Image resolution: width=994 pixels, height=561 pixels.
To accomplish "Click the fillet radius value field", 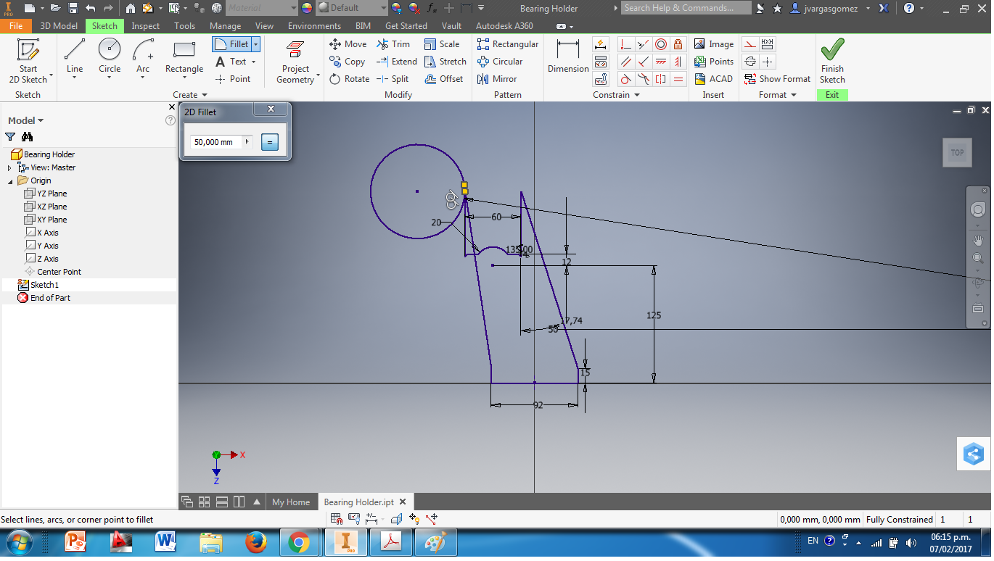I will point(216,142).
